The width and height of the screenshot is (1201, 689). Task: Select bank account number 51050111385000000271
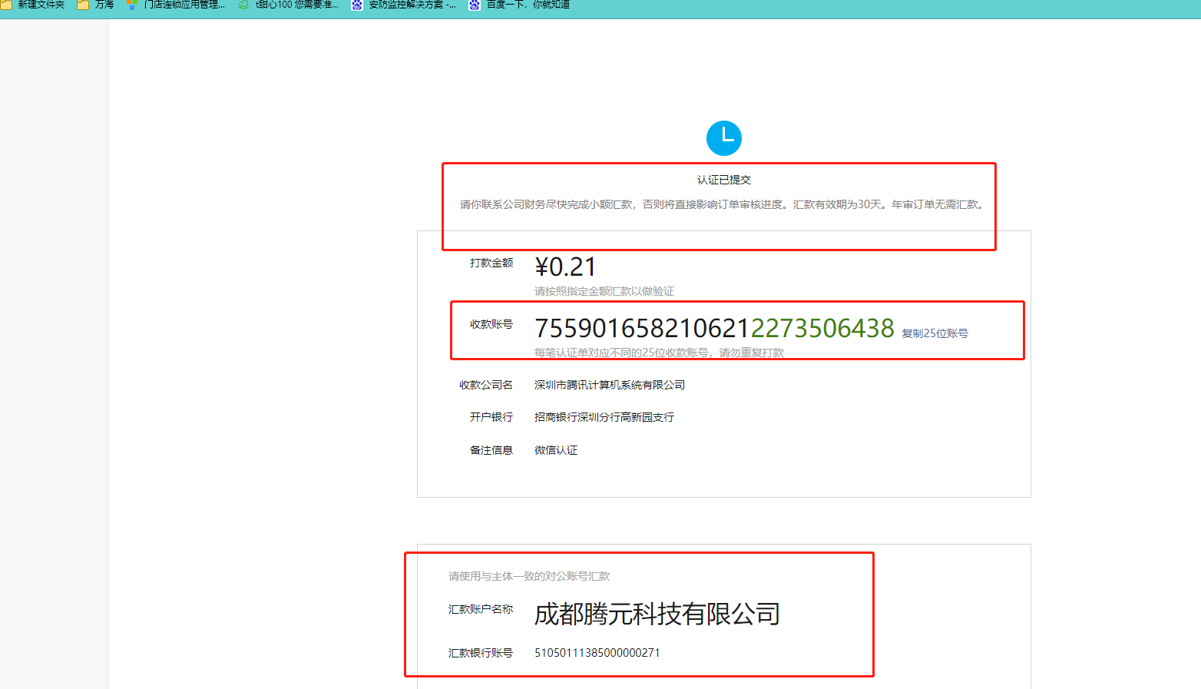click(597, 653)
